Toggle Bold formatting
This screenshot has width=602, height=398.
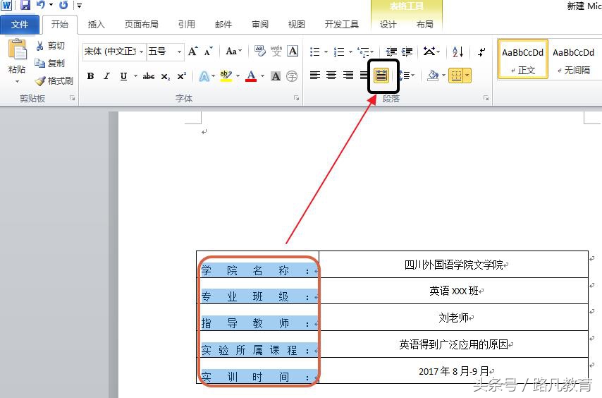[91, 76]
